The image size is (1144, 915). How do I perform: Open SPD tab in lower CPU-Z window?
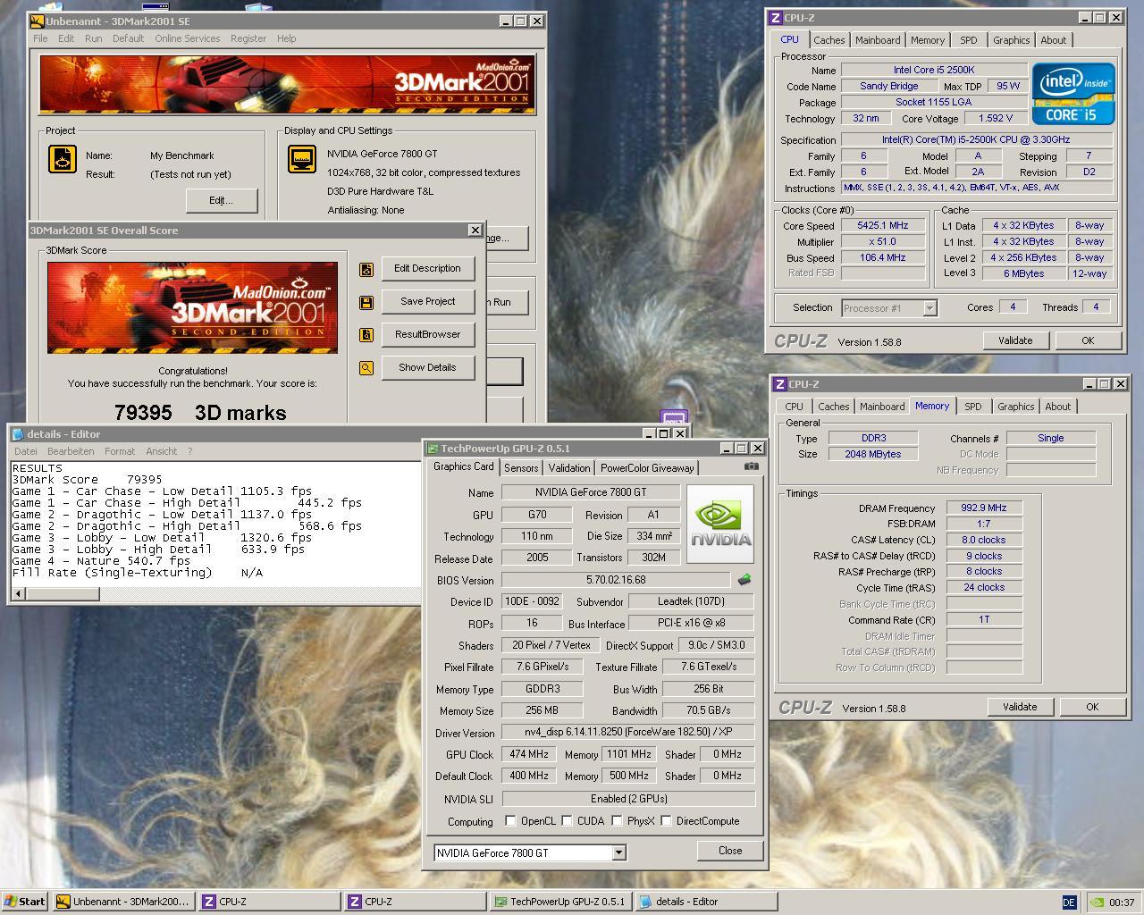click(972, 407)
